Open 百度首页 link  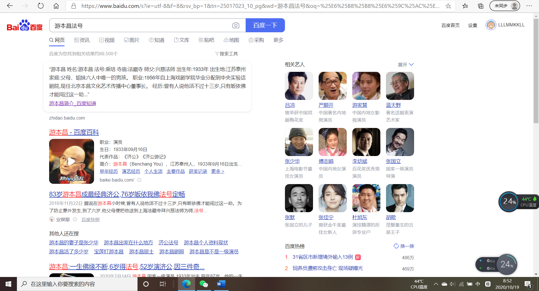coord(451,25)
